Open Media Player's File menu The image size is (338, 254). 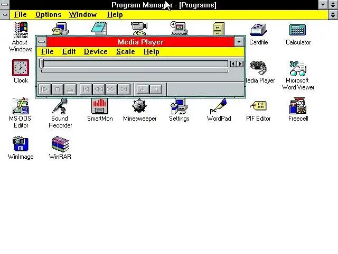pos(47,52)
